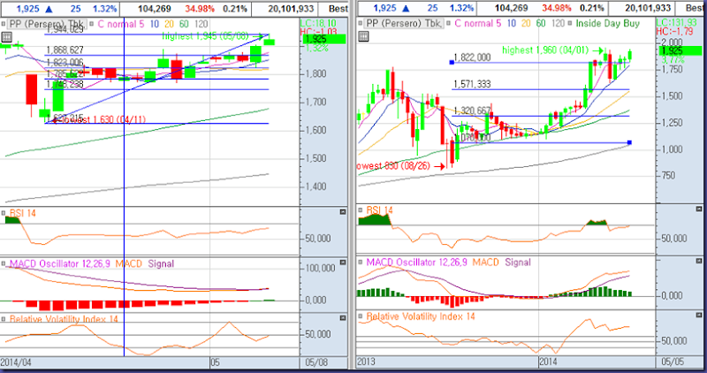Click the green 1,925 price tag in 2013 chart
Viewport: 707px width, 373px height.
680,50
